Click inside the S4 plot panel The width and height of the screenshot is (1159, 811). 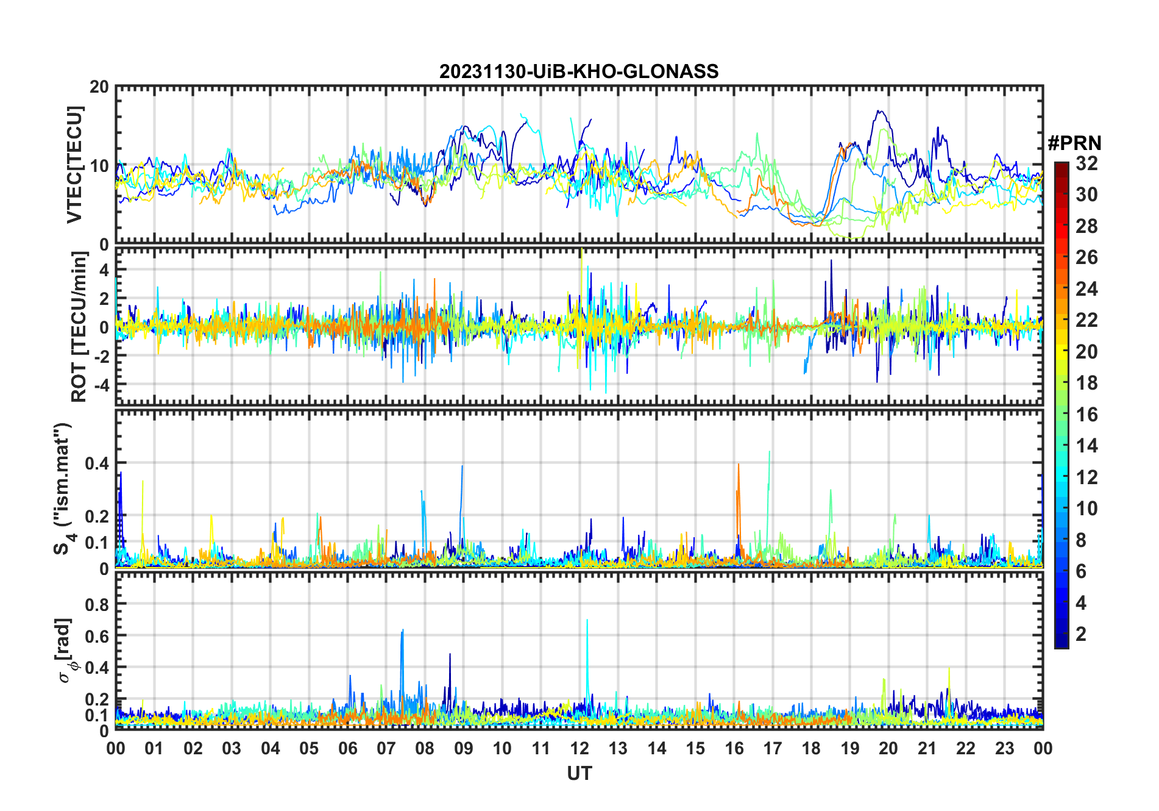point(579,488)
